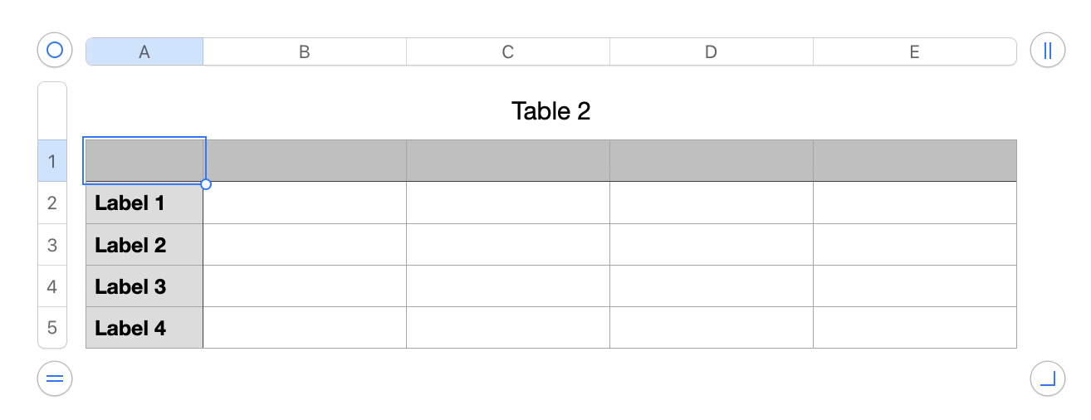Select row 5 header

pyautogui.click(x=52, y=328)
